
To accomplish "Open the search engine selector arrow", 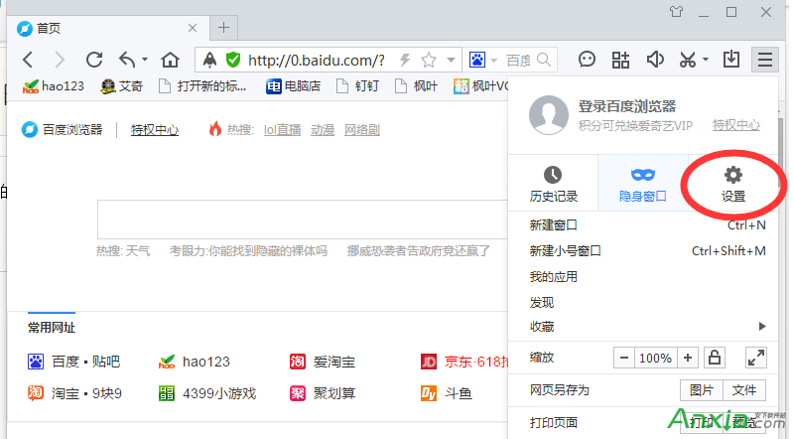I will pos(494,61).
